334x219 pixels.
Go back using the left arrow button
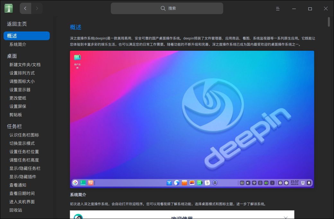(25, 8)
